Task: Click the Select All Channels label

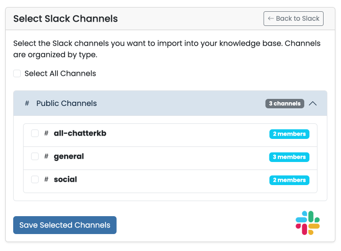Action: click(x=60, y=73)
